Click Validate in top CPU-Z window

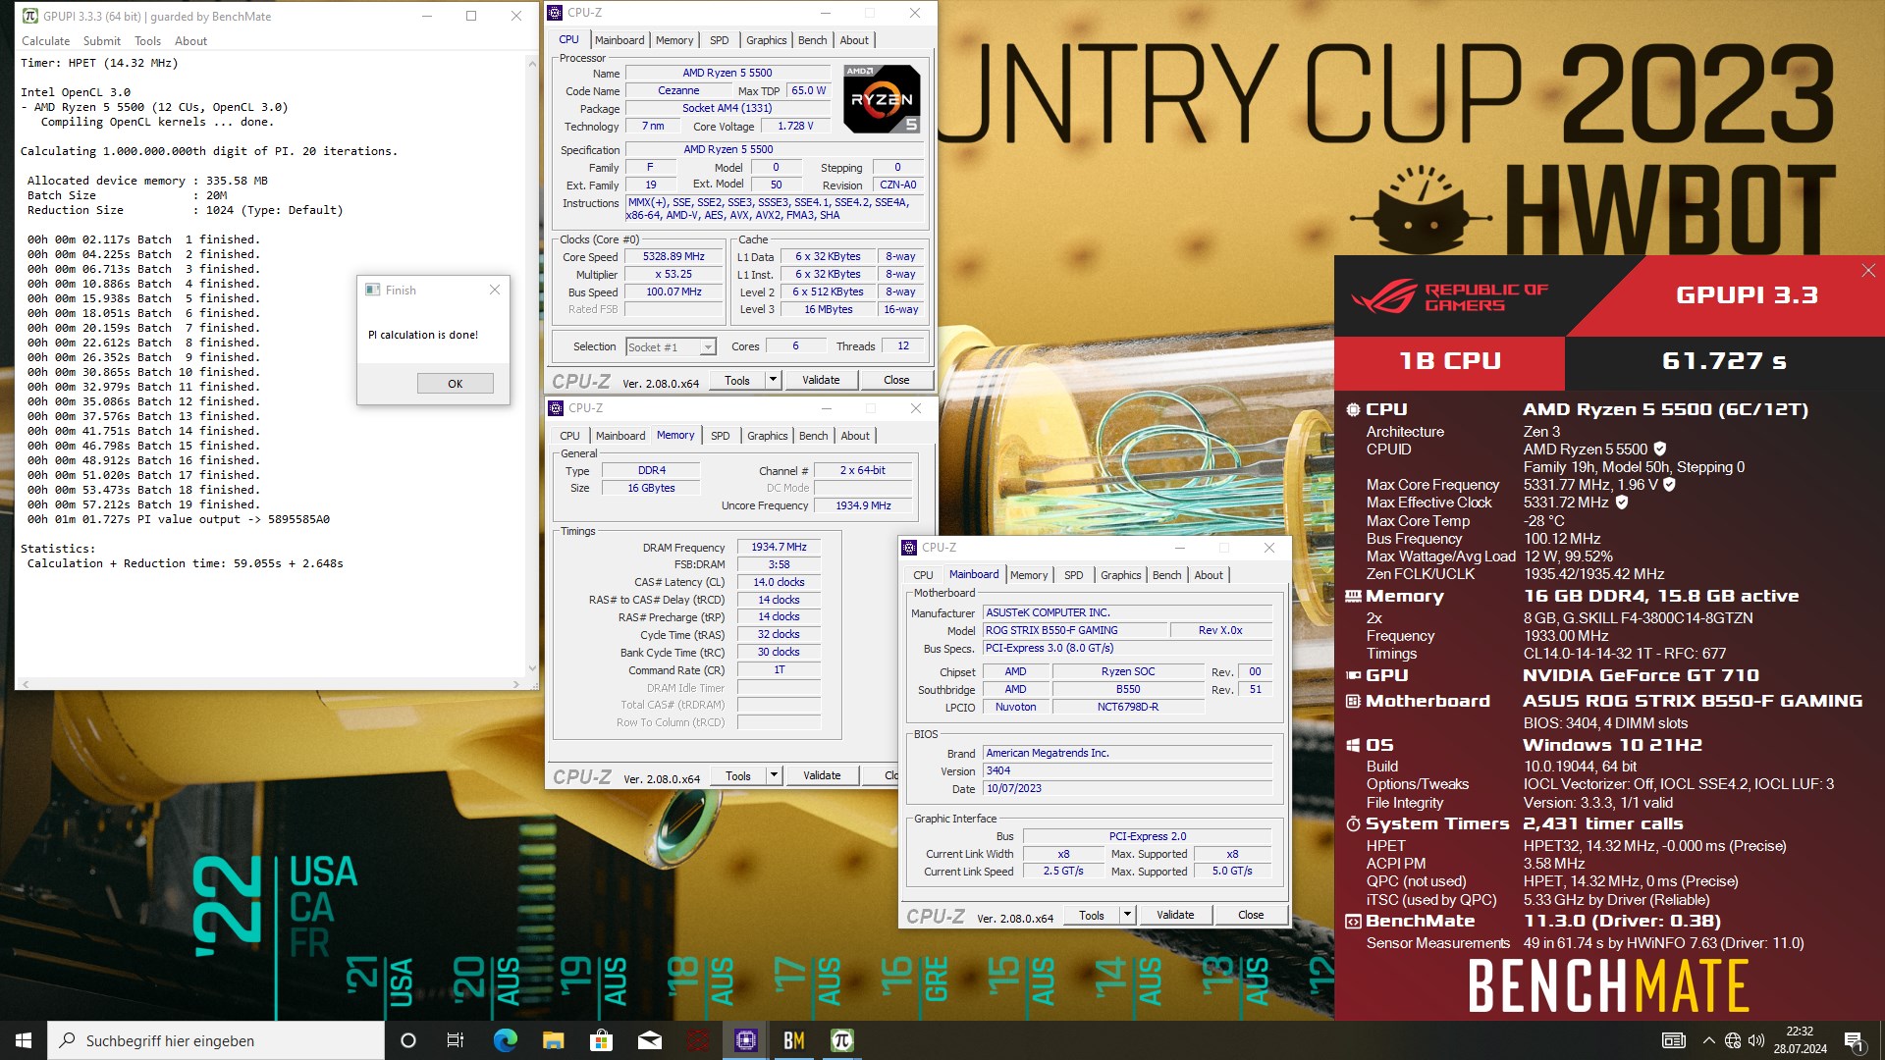coord(821,380)
